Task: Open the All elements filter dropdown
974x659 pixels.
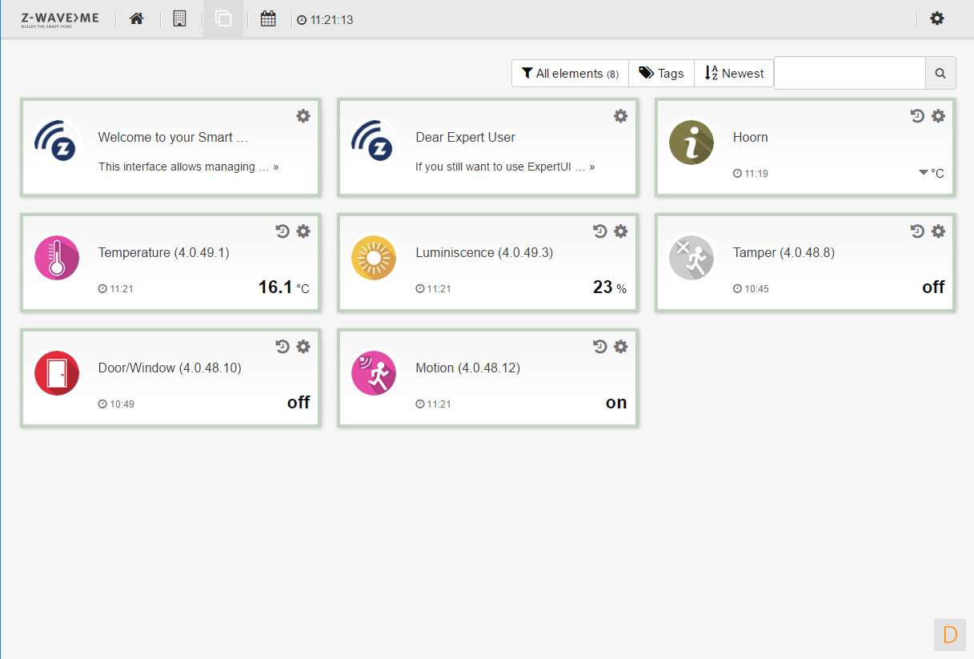Action: pyautogui.click(x=570, y=74)
